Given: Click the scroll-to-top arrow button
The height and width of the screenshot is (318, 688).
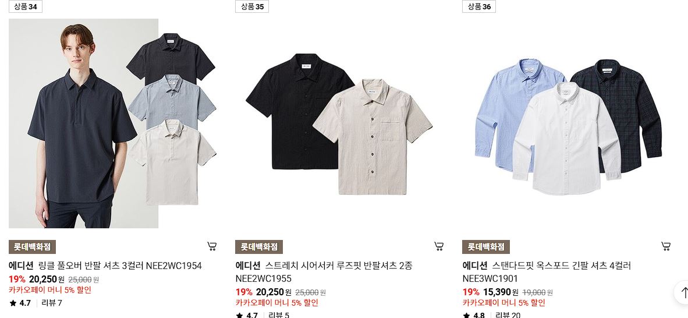Looking at the screenshot, I should (x=684, y=292).
